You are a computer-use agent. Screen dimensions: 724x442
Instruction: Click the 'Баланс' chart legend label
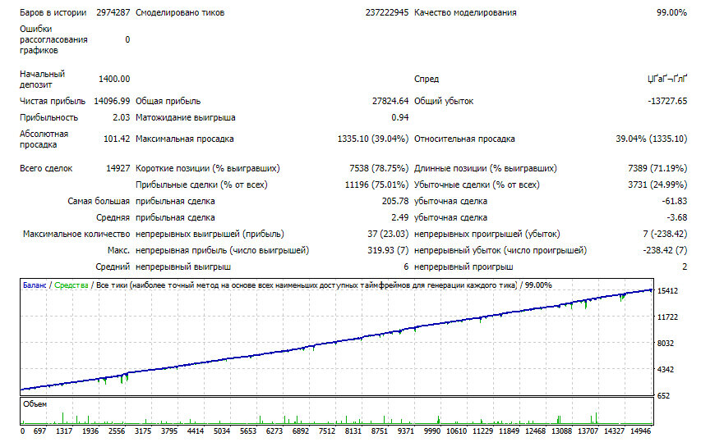[35, 285]
